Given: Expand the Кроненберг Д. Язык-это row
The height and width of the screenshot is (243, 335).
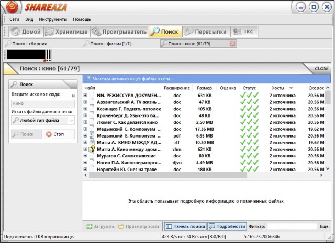Looking at the screenshot, I should (85, 115).
